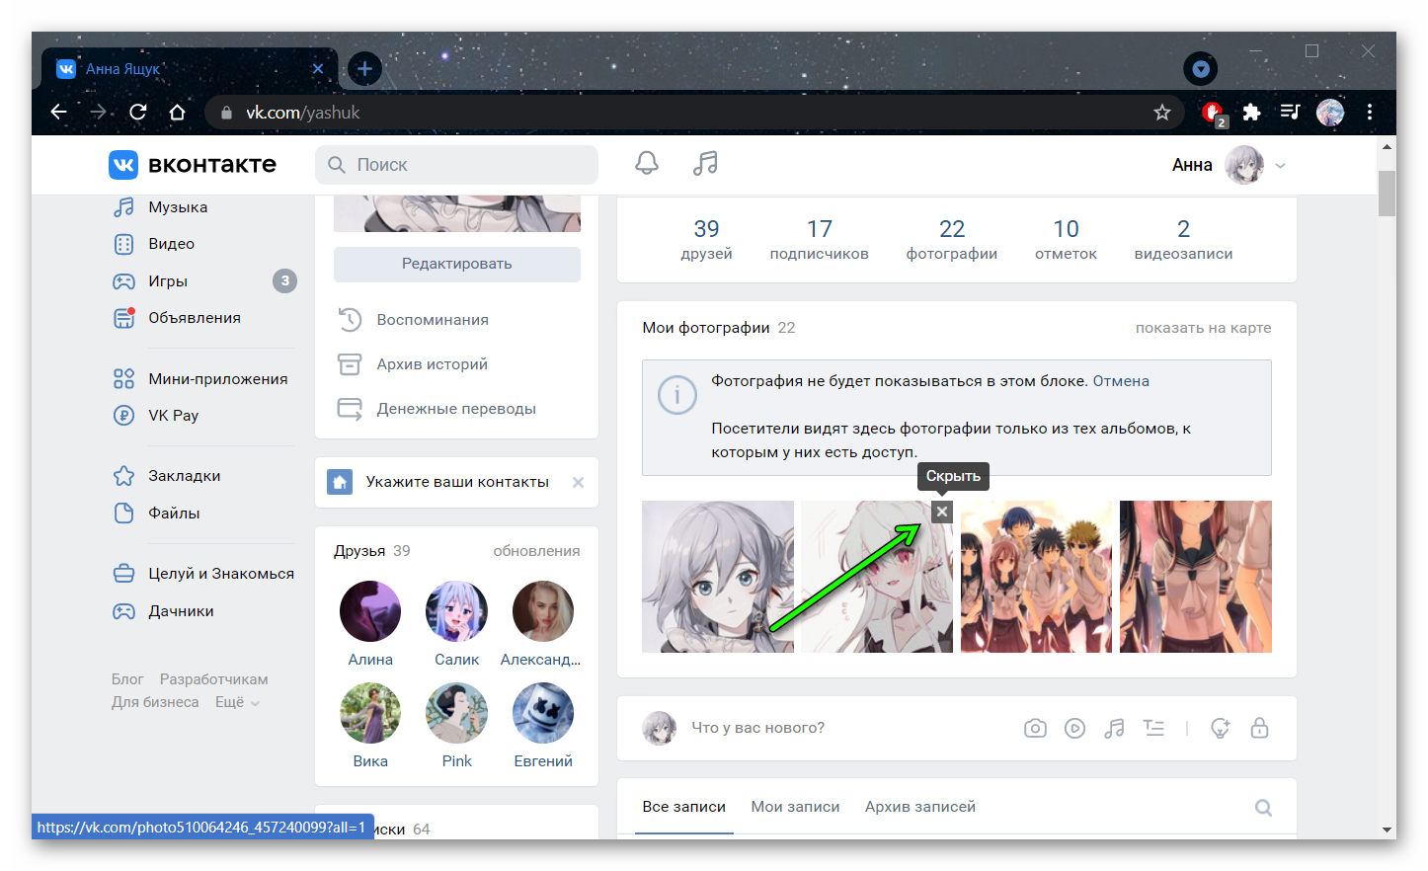The height and width of the screenshot is (871, 1428).
Task: Open the 22 фотографии counter
Action: [952, 240]
